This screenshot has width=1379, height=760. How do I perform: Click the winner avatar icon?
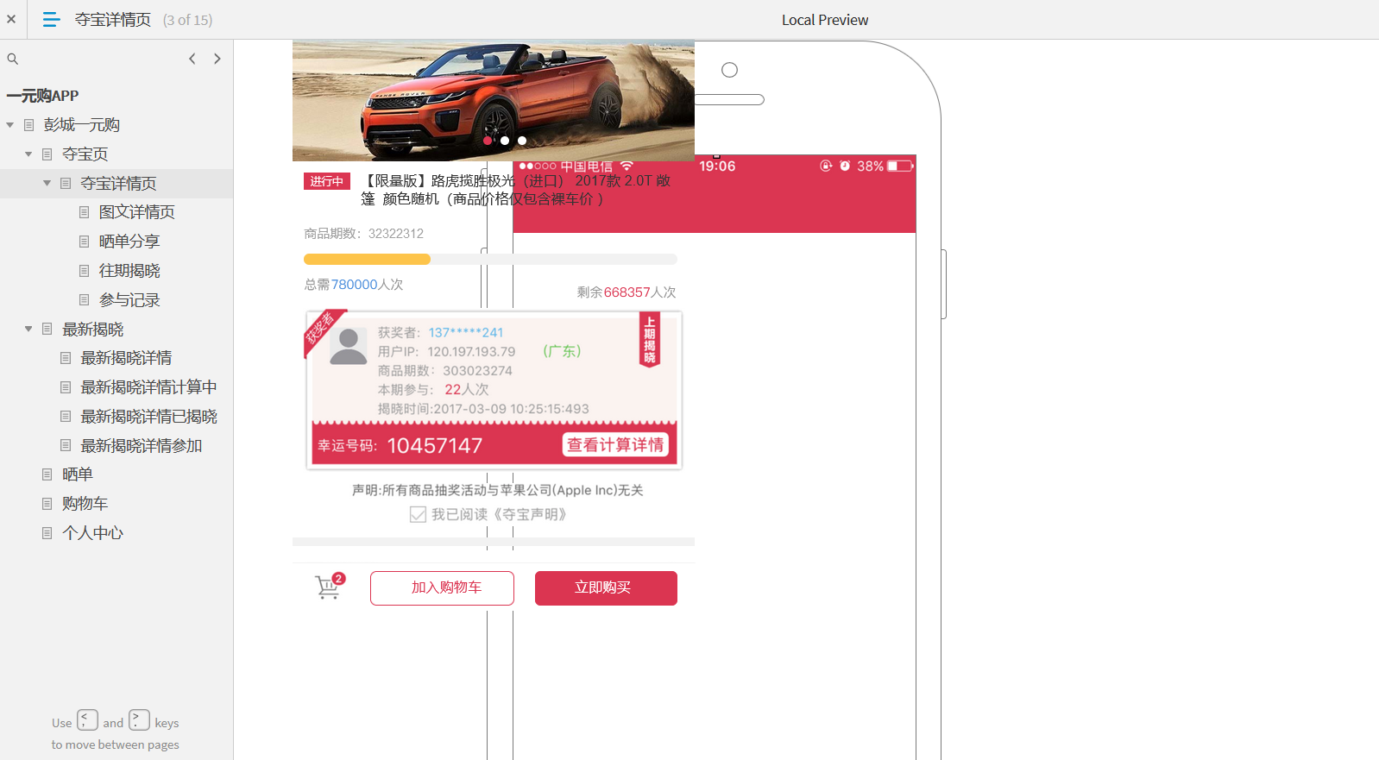pyautogui.click(x=349, y=347)
